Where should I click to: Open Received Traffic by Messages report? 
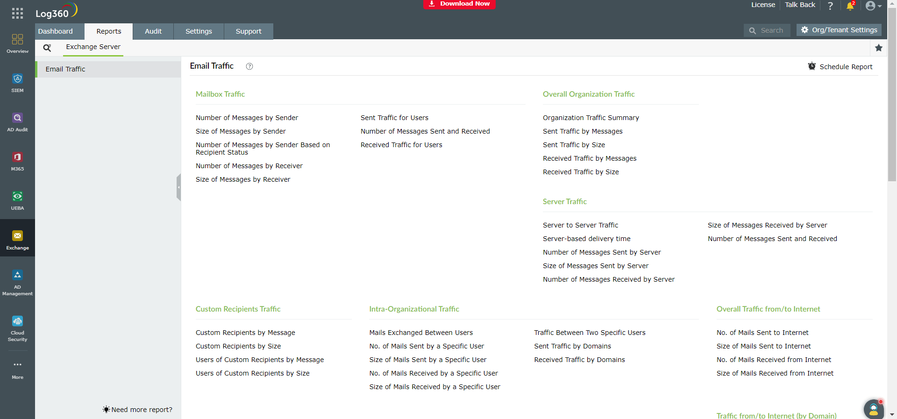pyautogui.click(x=590, y=158)
